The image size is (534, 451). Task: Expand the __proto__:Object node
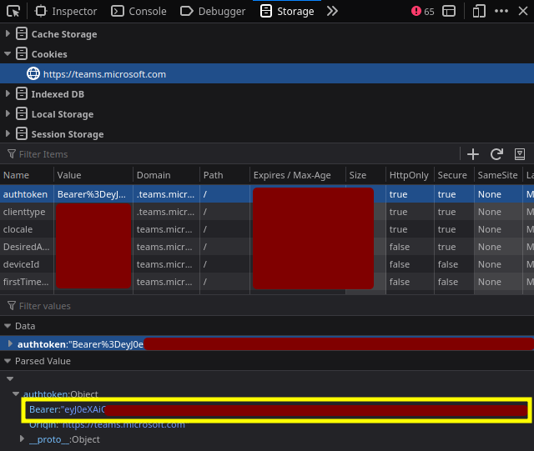[22, 439]
